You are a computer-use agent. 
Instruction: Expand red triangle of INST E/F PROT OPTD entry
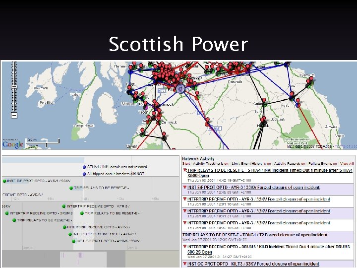[x=185, y=187]
